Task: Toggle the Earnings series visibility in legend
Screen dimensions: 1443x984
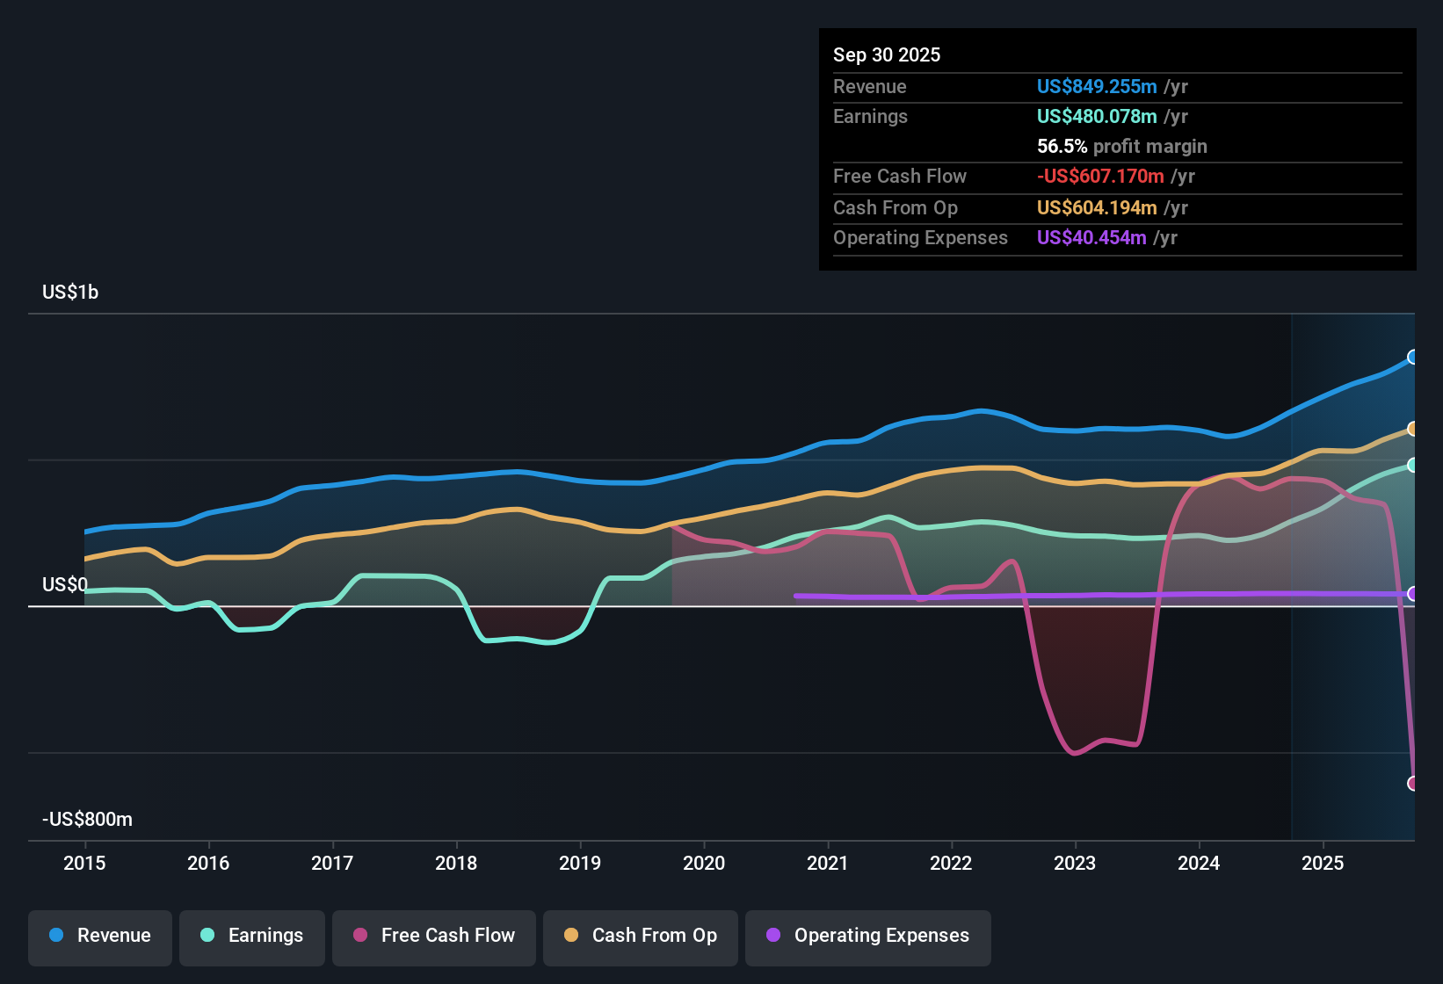Action: [x=252, y=936]
